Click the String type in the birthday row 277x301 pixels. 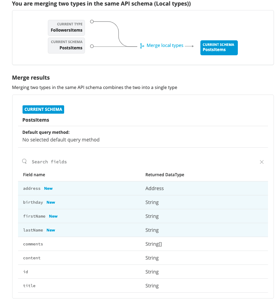(152, 202)
